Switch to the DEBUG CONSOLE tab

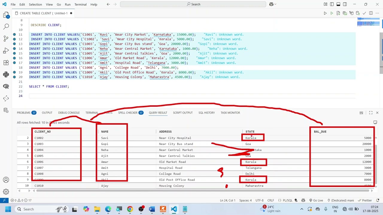[69, 113]
